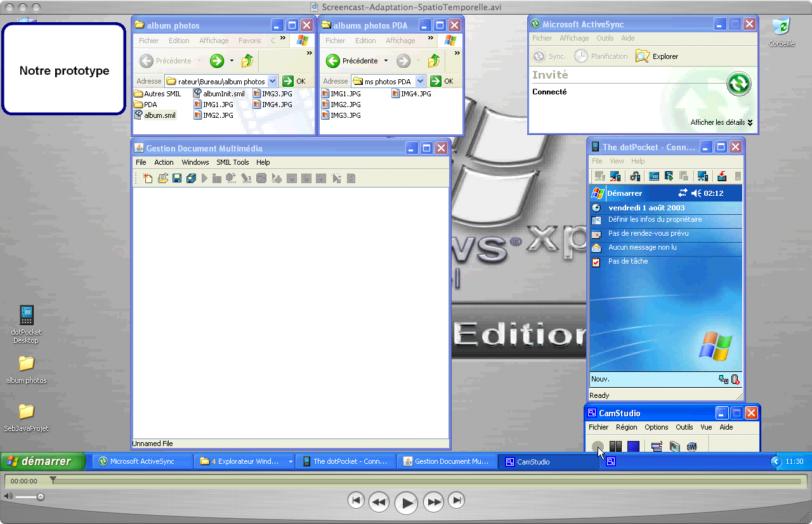The image size is (812, 524).
Task: Click CamStudio blue stop square
Action: click(633, 447)
